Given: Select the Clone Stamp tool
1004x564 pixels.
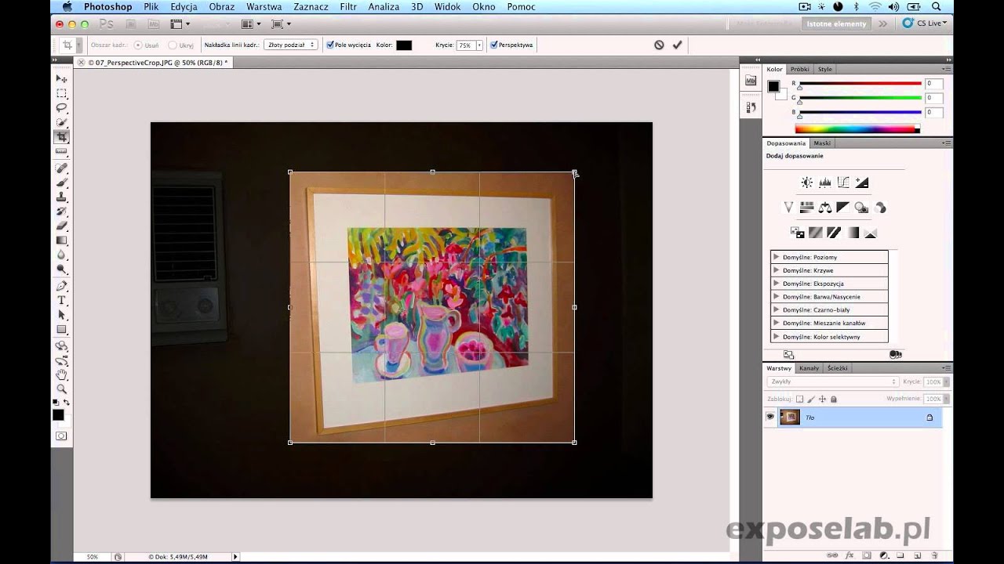Looking at the screenshot, I should coord(61,197).
